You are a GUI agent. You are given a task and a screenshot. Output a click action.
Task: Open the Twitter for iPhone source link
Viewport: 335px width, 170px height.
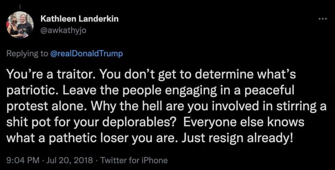pos(134,160)
